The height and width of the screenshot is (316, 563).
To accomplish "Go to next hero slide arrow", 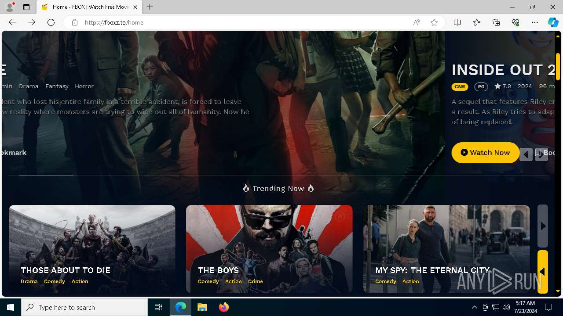I will [541, 154].
